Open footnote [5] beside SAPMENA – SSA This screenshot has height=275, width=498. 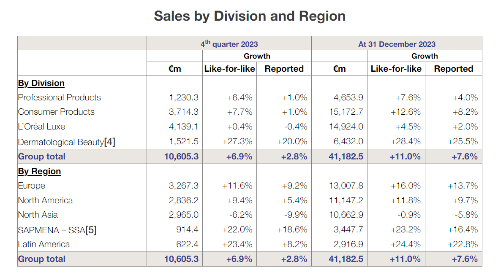tap(91, 230)
